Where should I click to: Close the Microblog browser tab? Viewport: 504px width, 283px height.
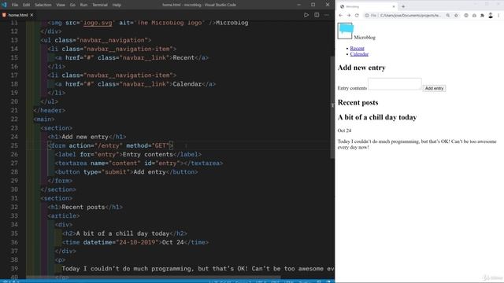(x=394, y=6)
